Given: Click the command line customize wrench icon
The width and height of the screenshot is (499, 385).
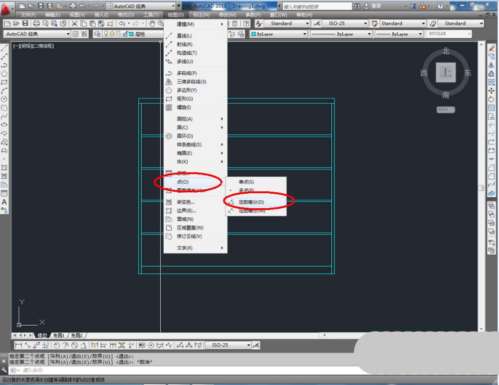Looking at the screenshot, I should tap(4, 371).
